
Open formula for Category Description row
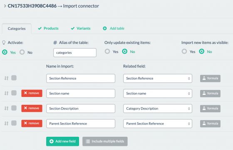click(x=210, y=109)
